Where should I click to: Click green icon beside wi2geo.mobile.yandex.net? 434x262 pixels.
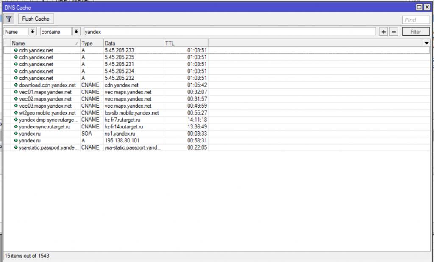click(16, 113)
